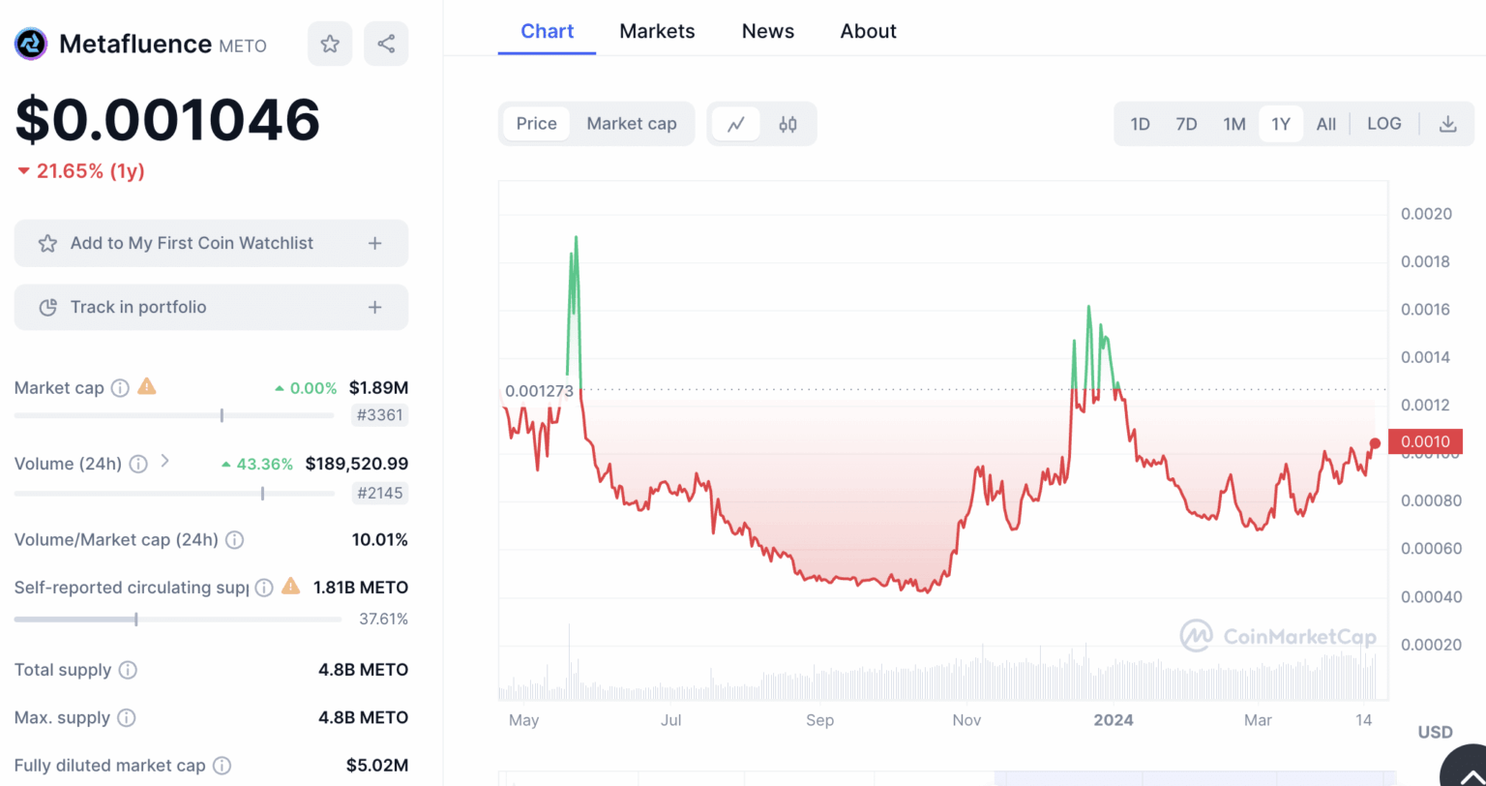Click the CoinMarketCap watermark on the chart
Viewport: 1486px width, 786px height.
1275,637
